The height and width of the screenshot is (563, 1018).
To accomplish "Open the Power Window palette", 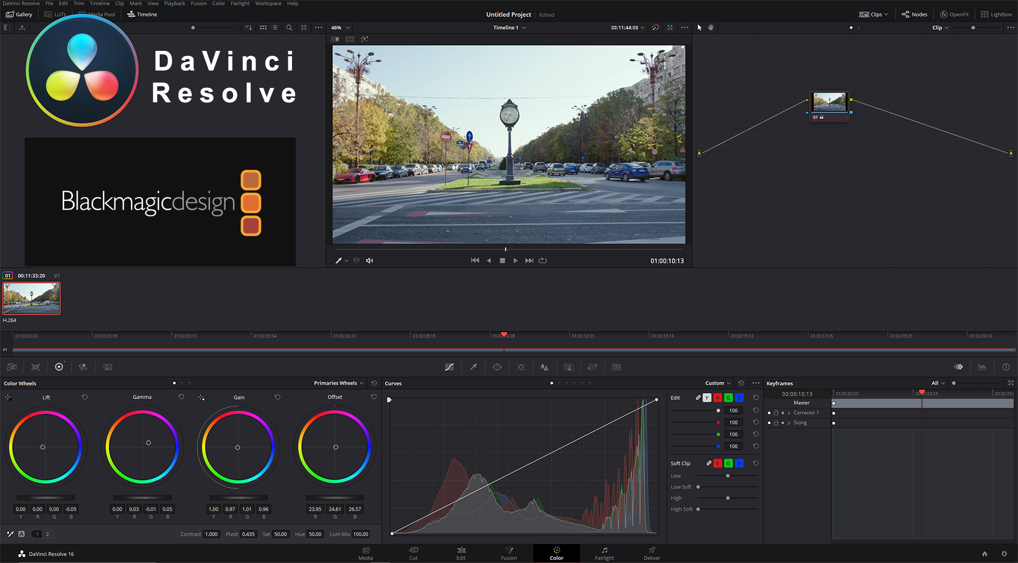I will click(497, 367).
